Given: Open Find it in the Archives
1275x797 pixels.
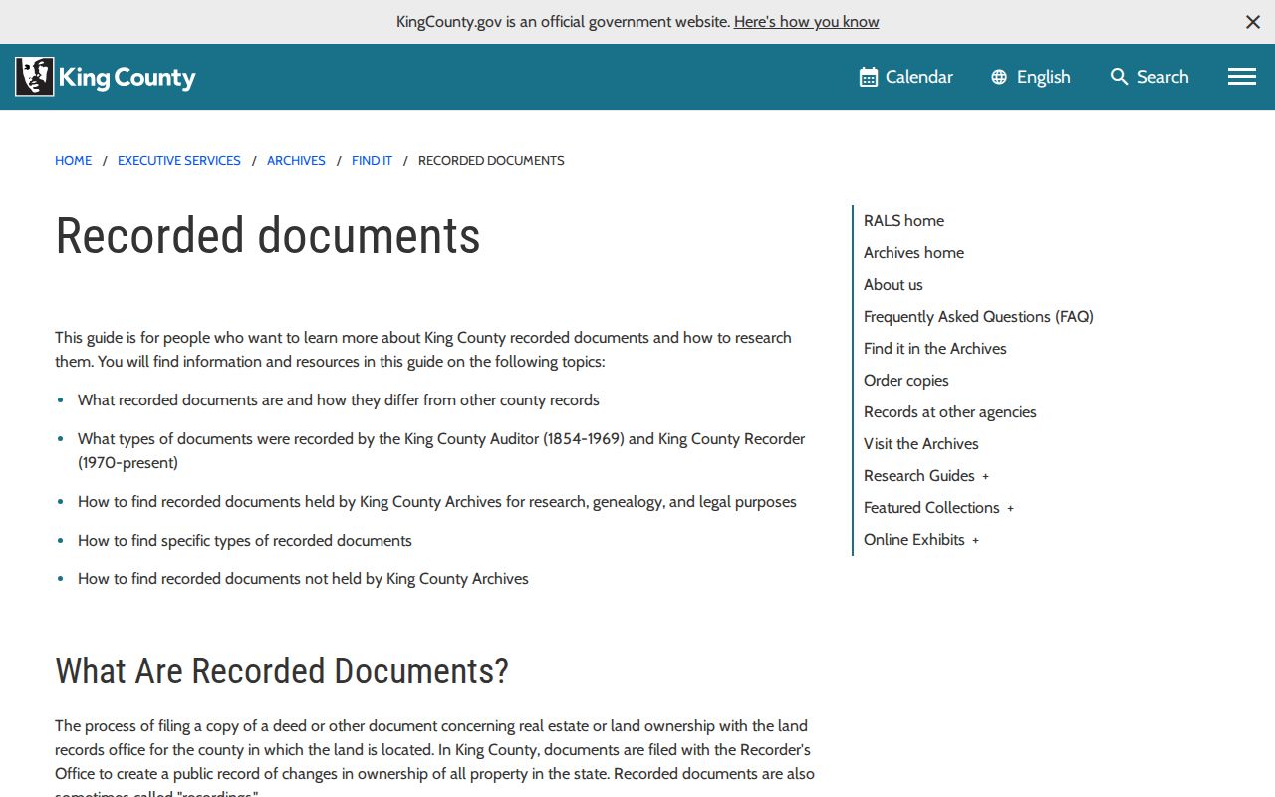Looking at the screenshot, I should 935,349.
